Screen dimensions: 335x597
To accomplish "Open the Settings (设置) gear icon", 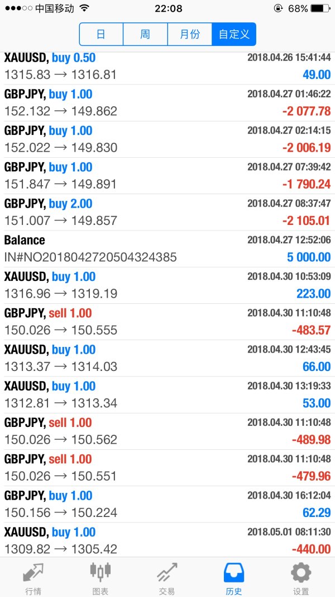I will tap(301, 574).
